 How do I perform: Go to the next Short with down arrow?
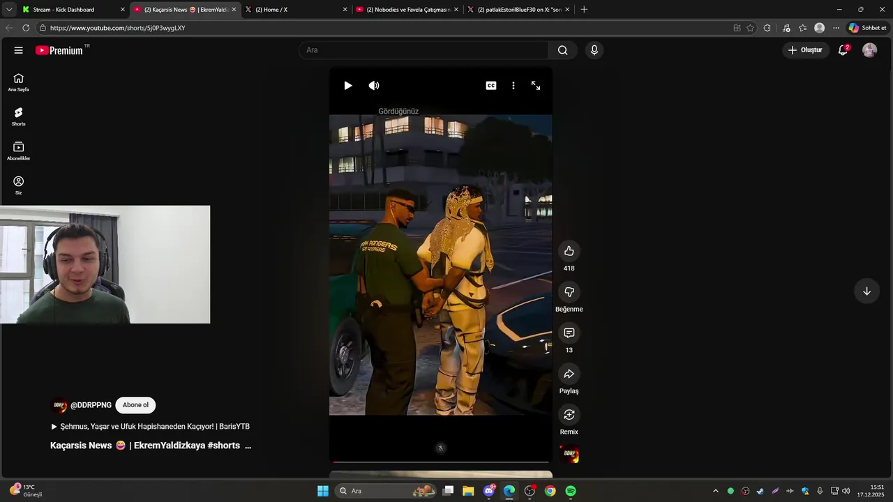point(866,291)
